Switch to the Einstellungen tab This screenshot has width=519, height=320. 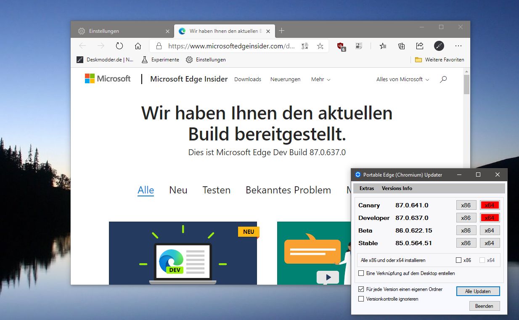pos(122,31)
